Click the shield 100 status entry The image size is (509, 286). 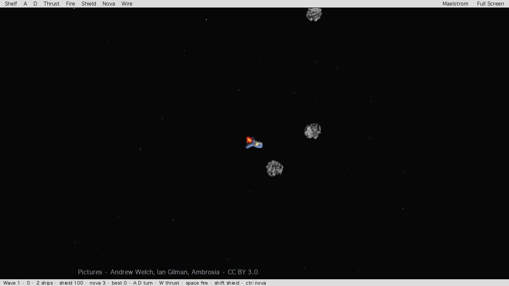71,283
